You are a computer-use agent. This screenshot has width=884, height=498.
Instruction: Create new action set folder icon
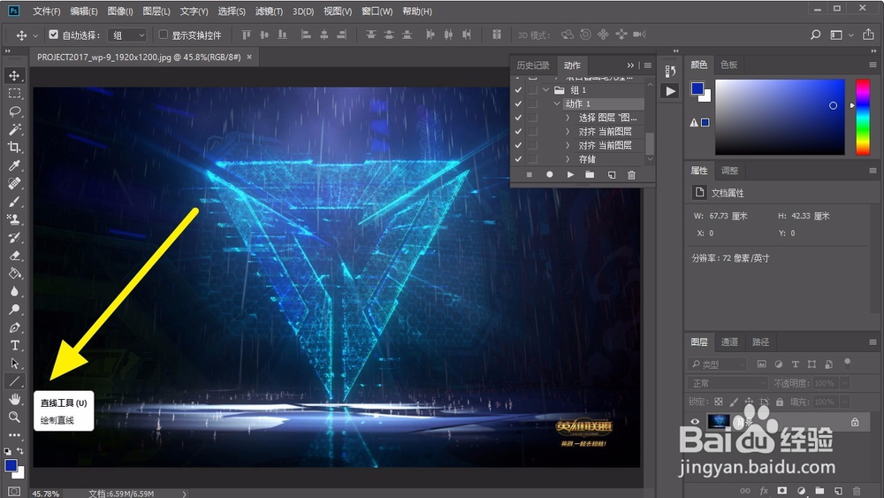pyautogui.click(x=590, y=175)
